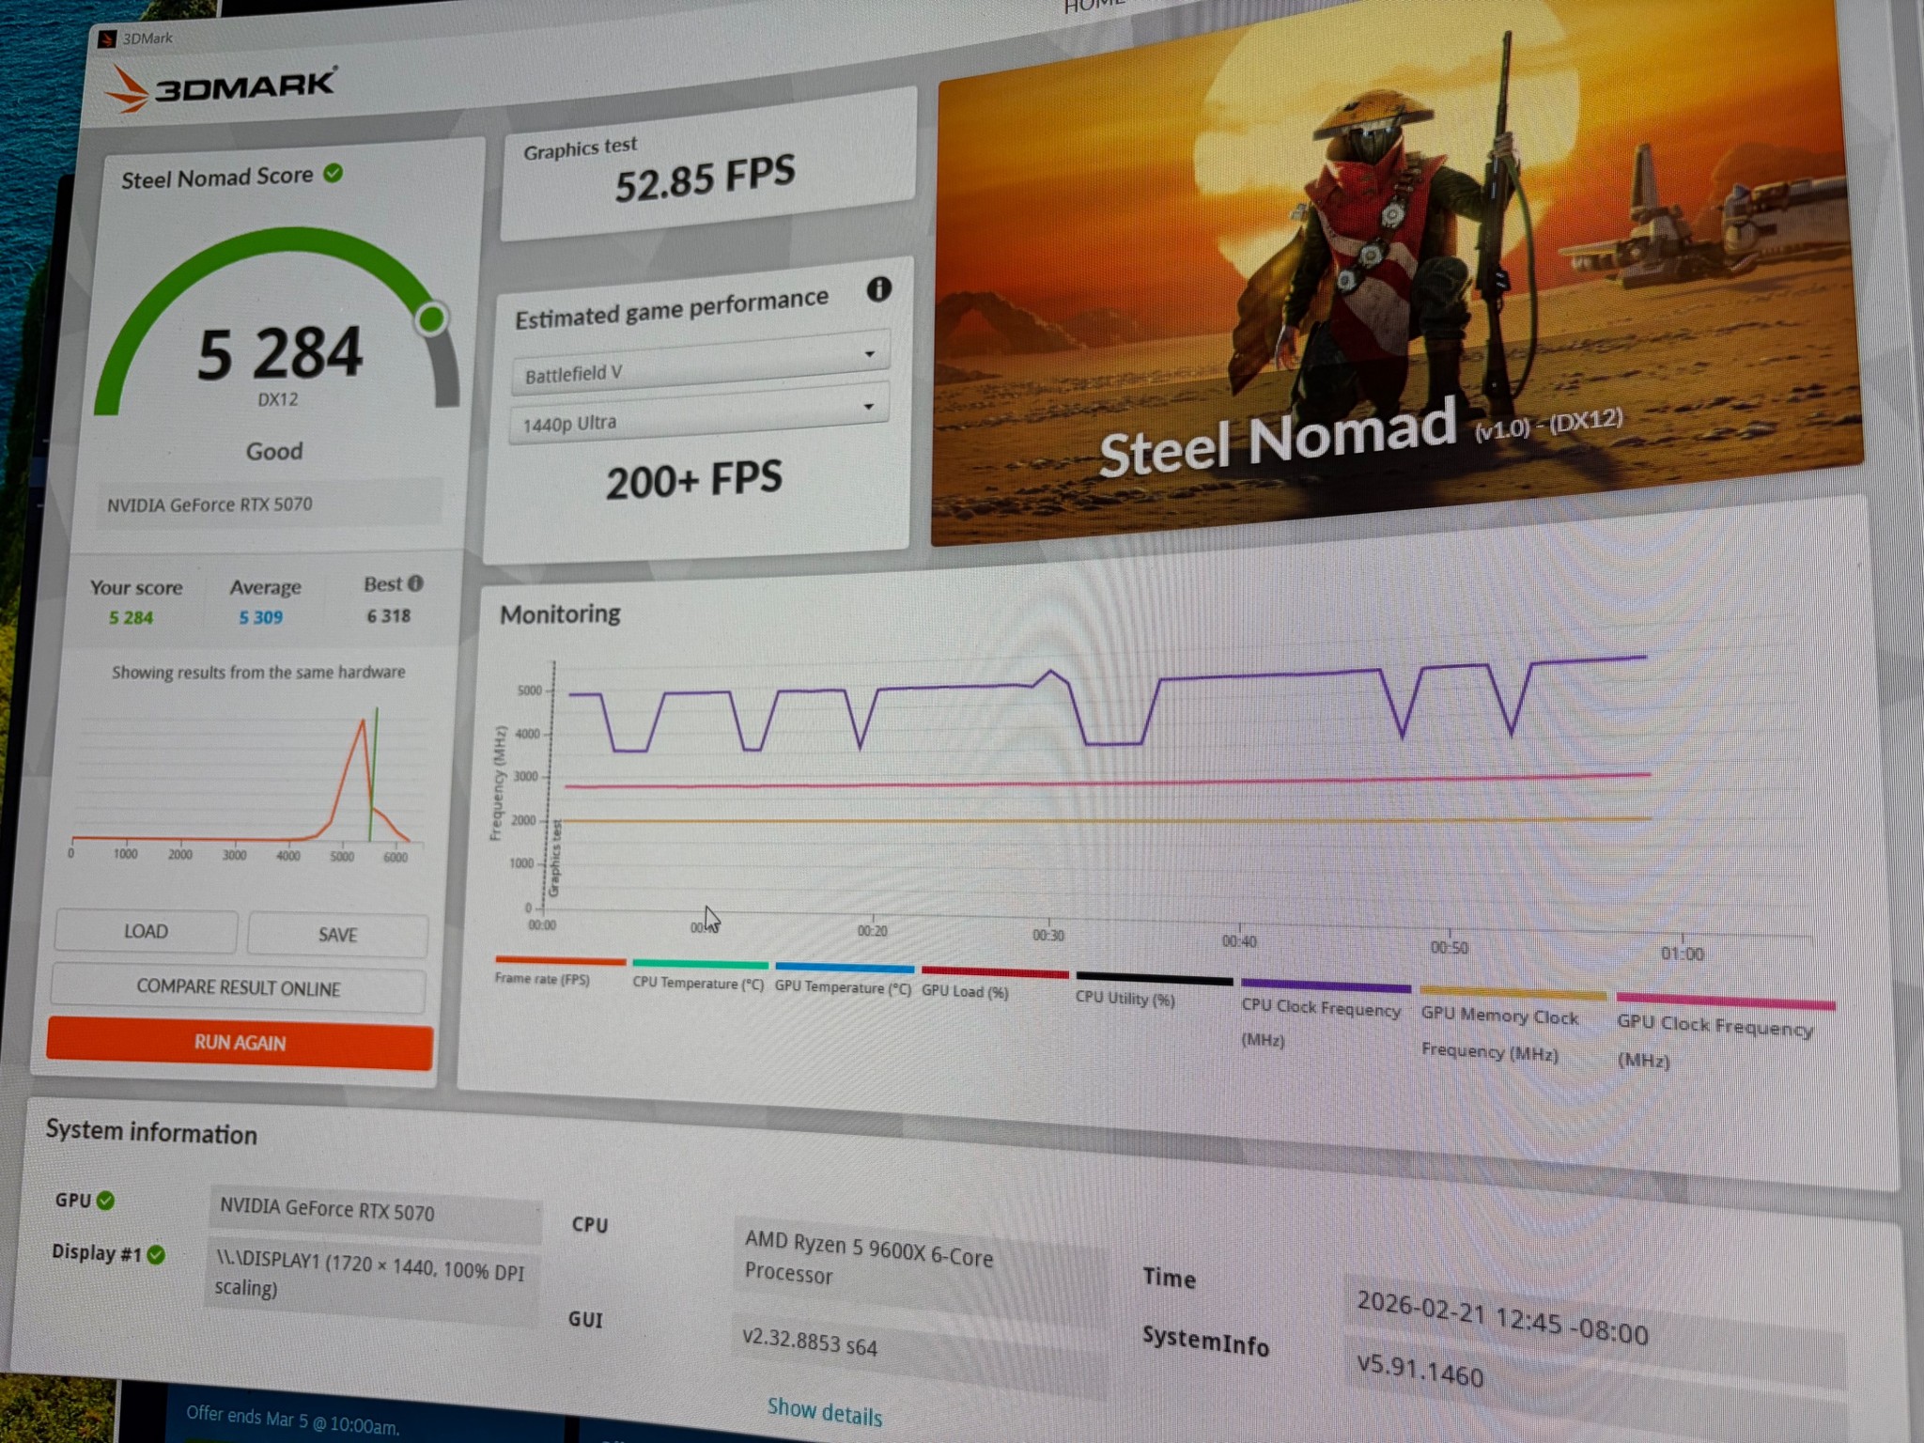The width and height of the screenshot is (1924, 1443).
Task: Toggle the GPU Temperature legend series
Action: tap(844, 980)
